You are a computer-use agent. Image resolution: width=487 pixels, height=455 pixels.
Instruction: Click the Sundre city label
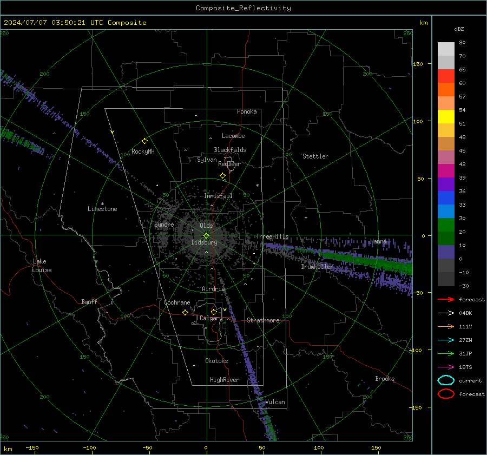click(164, 225)
